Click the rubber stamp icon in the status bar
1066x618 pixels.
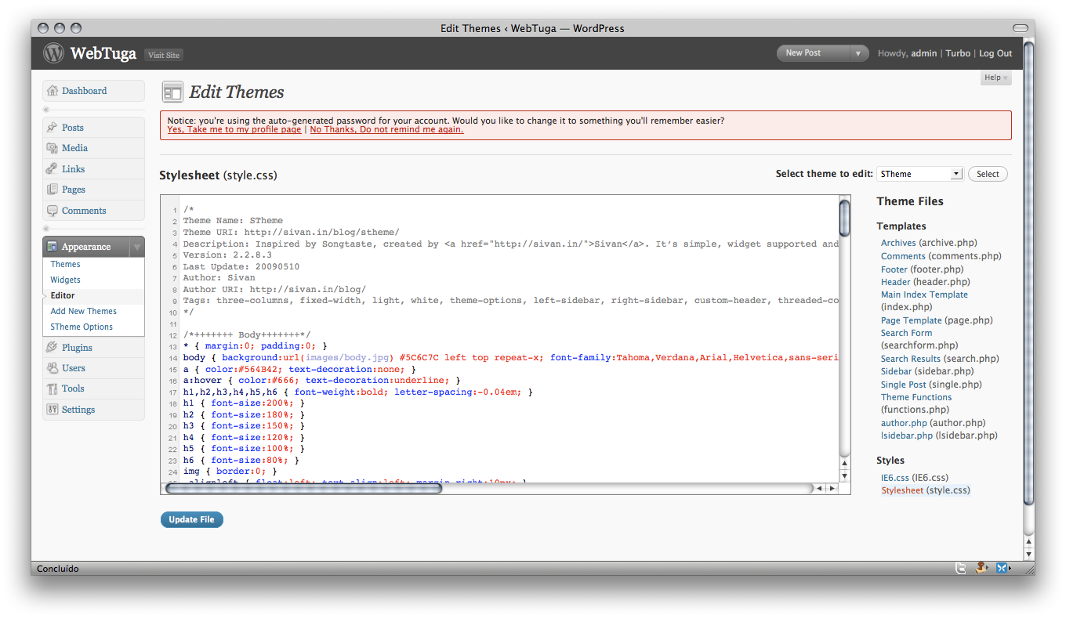[x=981, y=568]
